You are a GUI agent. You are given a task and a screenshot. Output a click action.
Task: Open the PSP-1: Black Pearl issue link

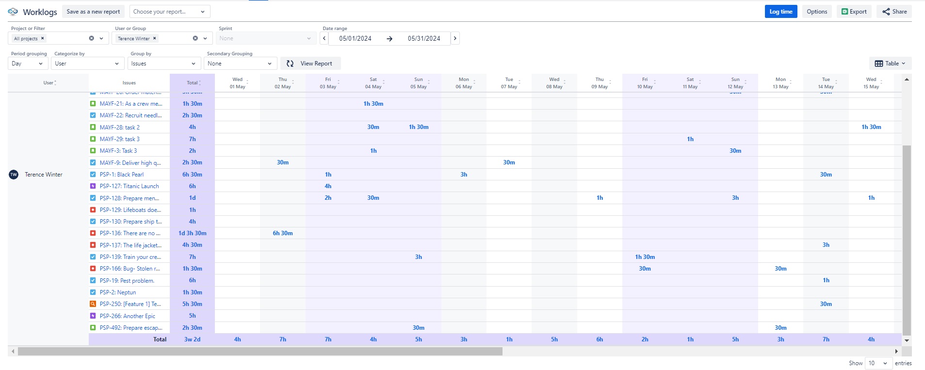pos(122,175)
